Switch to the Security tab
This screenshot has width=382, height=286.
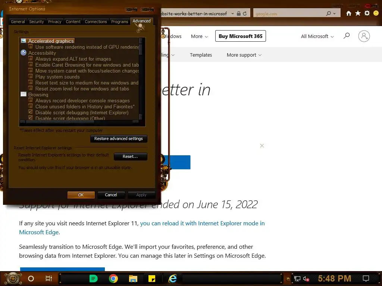[x=36, y=22]
